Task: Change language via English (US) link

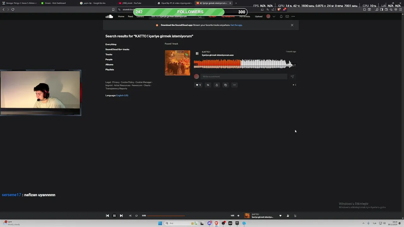Action: coord(122,96)
